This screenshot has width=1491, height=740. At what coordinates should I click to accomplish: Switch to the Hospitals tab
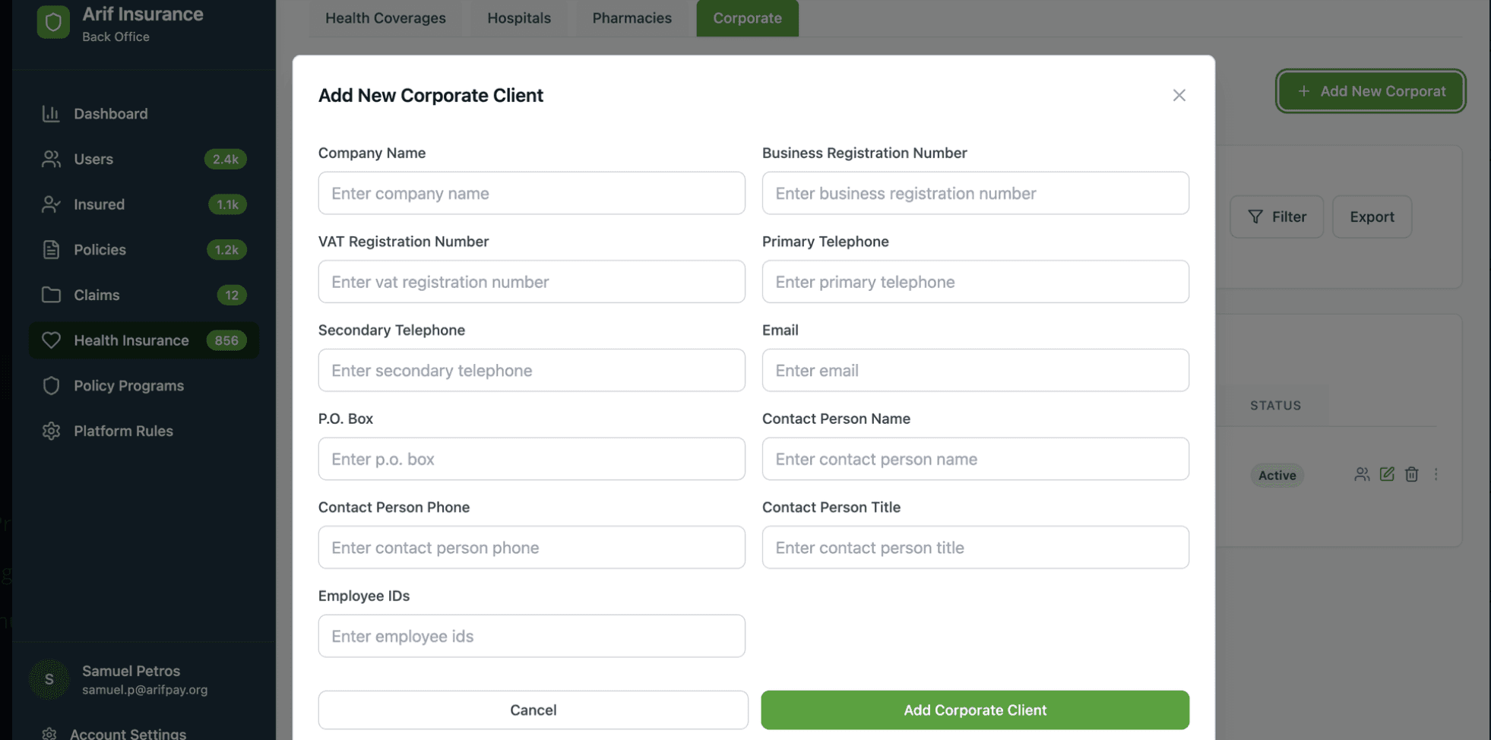(x=519, y=18)
